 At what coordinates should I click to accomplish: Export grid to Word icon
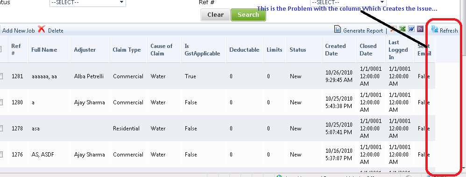pos(411,29)
